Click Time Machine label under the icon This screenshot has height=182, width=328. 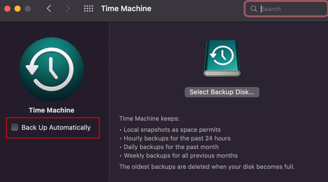tap(52, 110)
